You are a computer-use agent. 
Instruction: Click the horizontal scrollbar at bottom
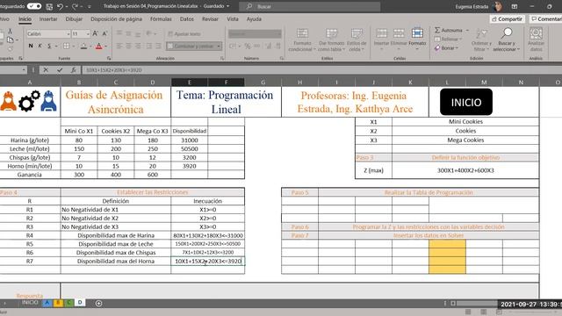[x=477, y=304]
